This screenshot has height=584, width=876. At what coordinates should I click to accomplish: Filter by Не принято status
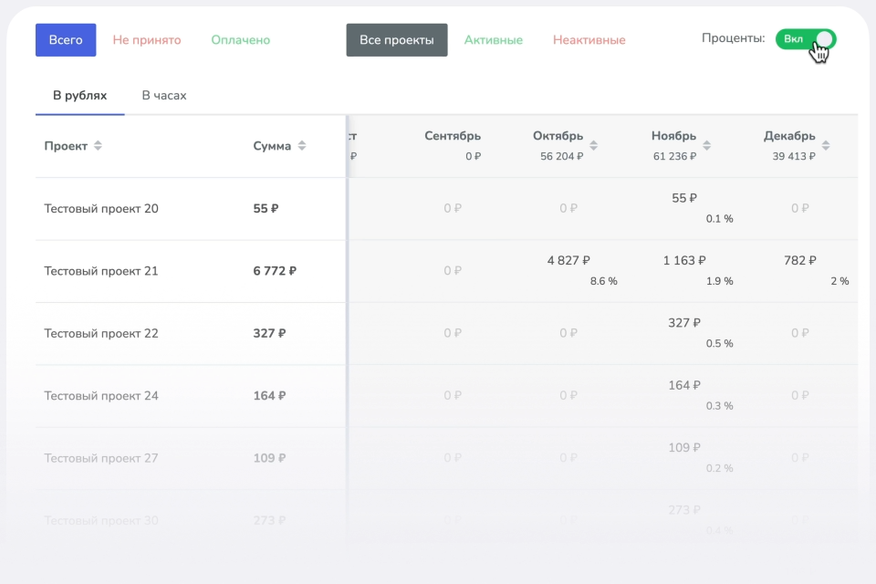click(147, 40)
